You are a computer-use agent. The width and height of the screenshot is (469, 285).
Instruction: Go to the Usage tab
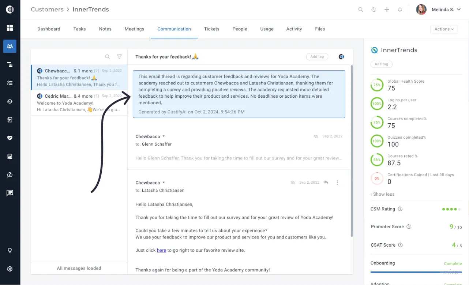click(267, 29)
